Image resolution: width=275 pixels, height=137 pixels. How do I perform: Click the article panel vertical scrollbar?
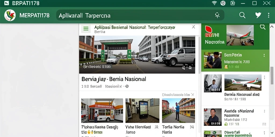pos(200,55)
